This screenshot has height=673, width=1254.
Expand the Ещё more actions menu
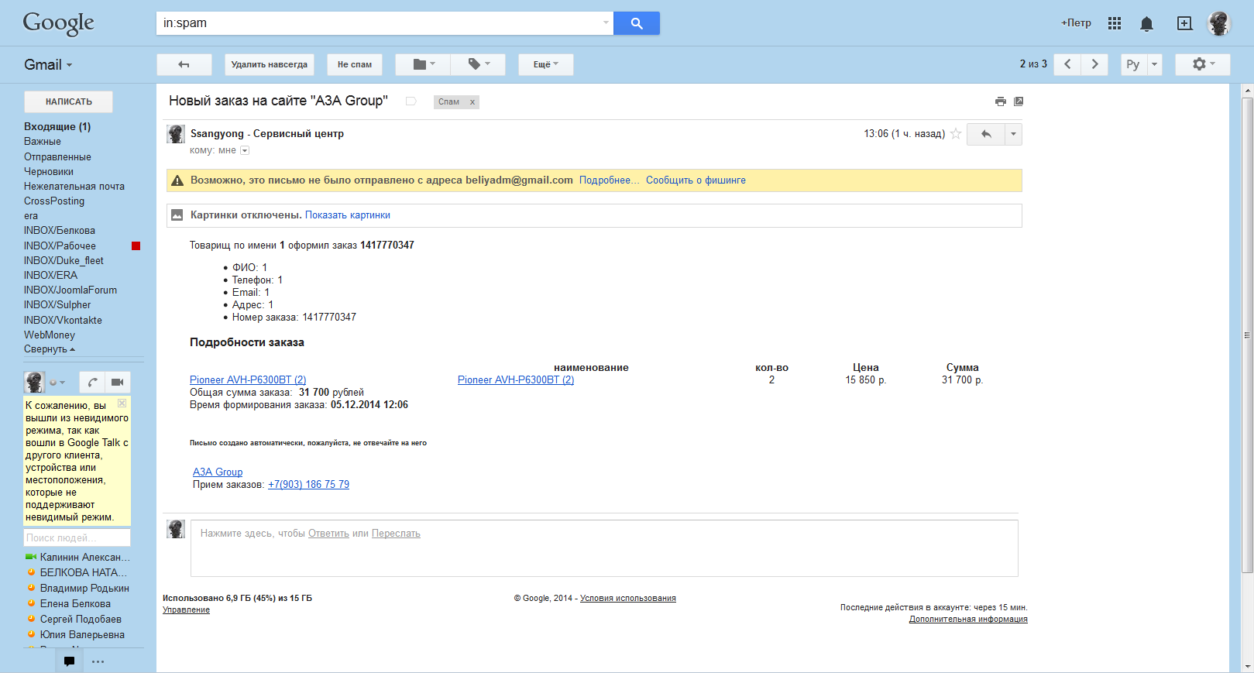[x=546, y=64]
